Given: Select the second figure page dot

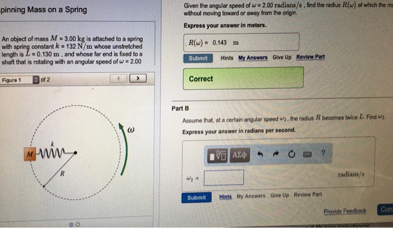Looking at the screenshot, I should (x=78, y=225).
